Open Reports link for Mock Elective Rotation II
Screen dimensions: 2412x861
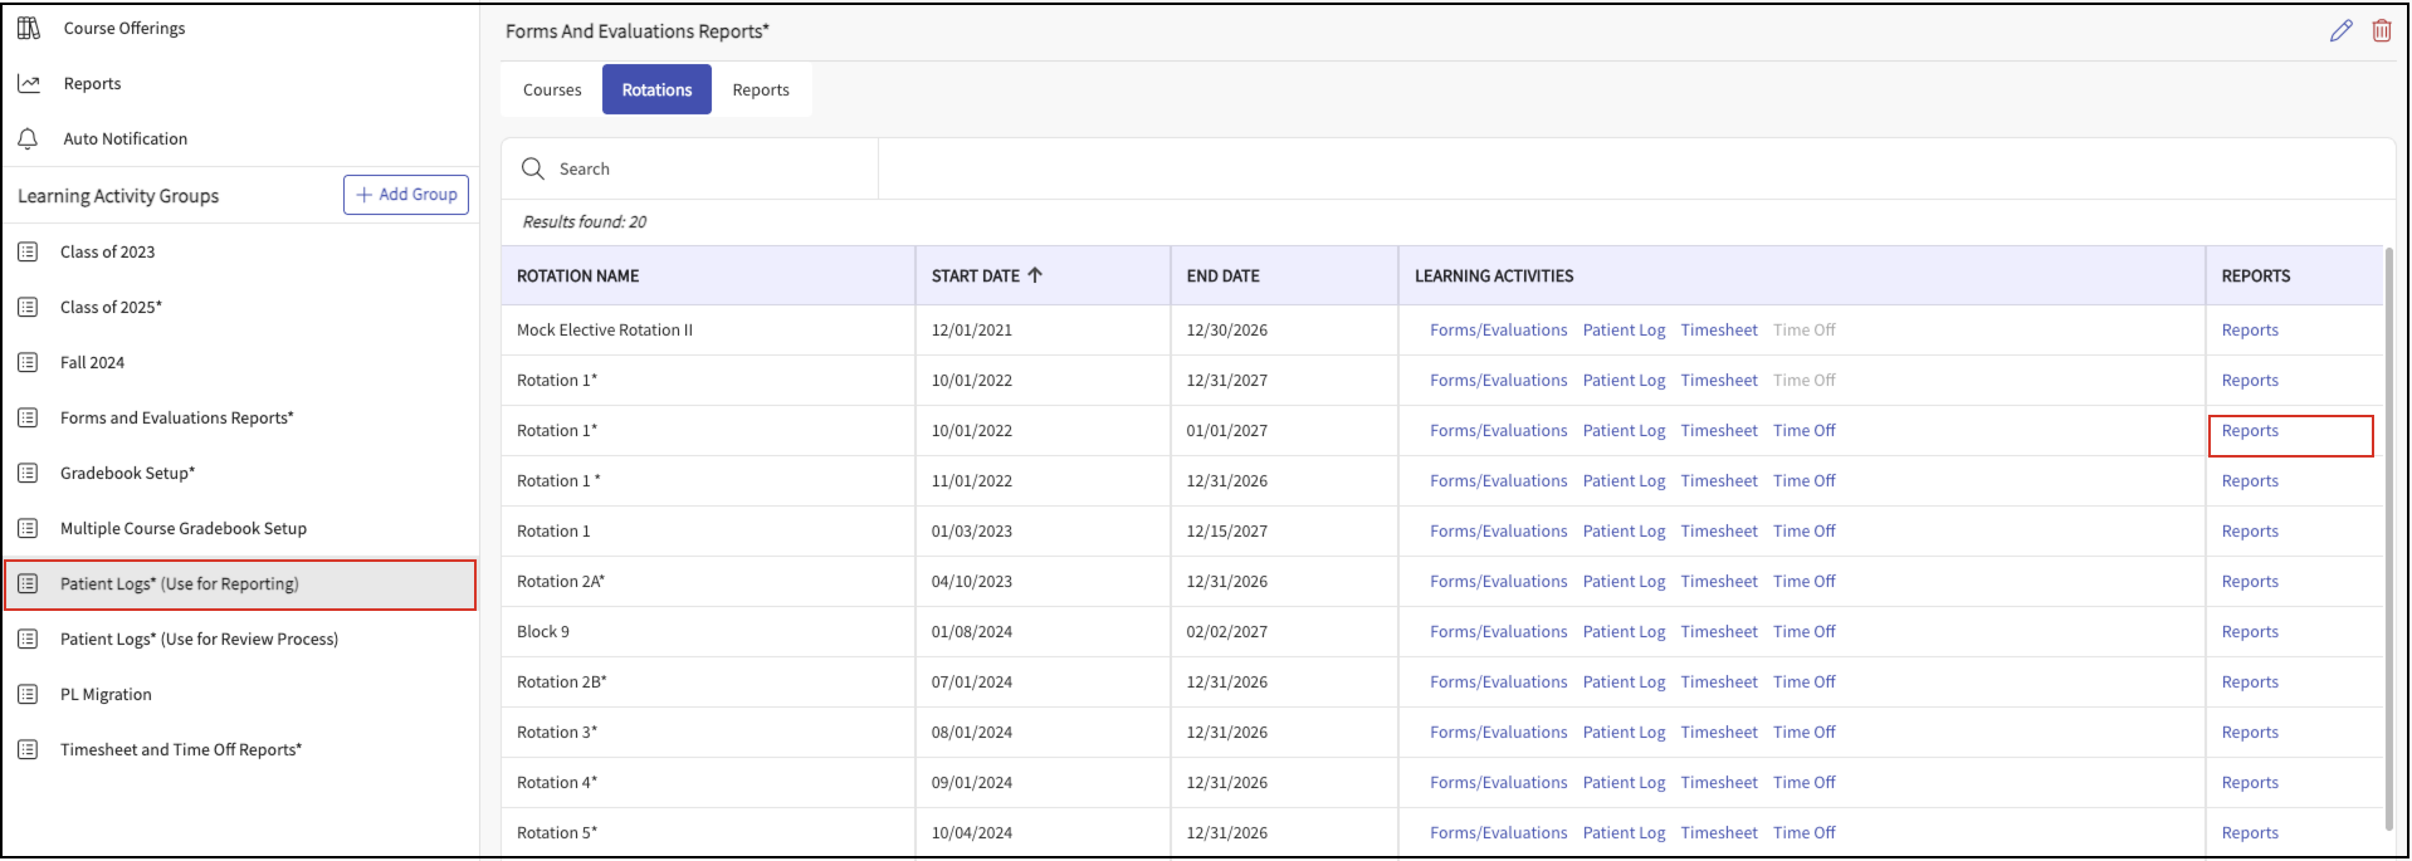click(x=2249, y=331)
